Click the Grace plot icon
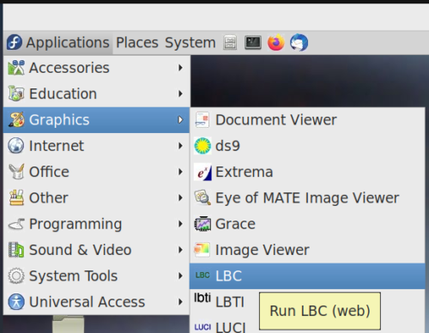429x333 pixels. [x=202, y=224]
